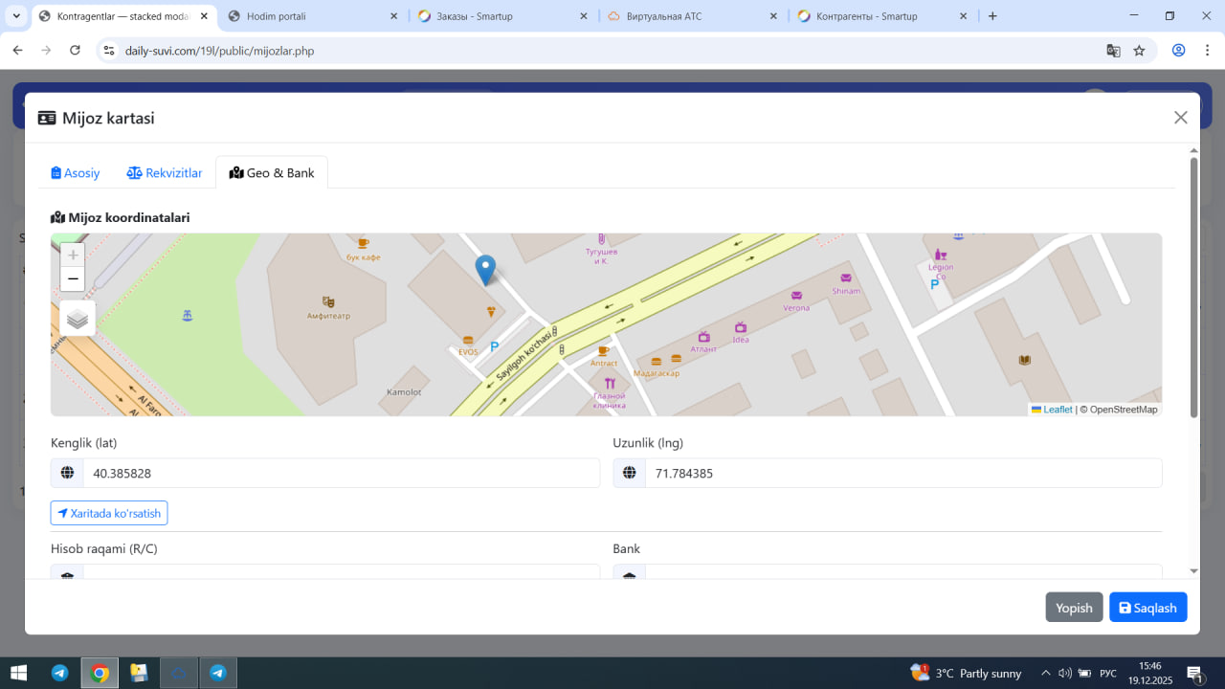Expand the Chrome tab search dropdown
This screenshot has height=689, width=1225.
[x=16, y=16]
